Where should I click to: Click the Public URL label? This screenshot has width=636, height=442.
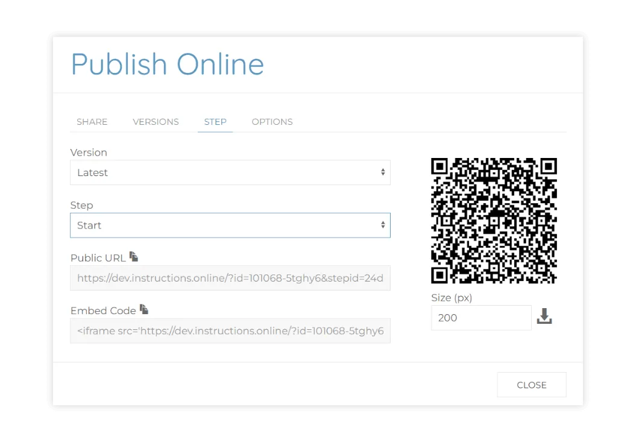98,258
